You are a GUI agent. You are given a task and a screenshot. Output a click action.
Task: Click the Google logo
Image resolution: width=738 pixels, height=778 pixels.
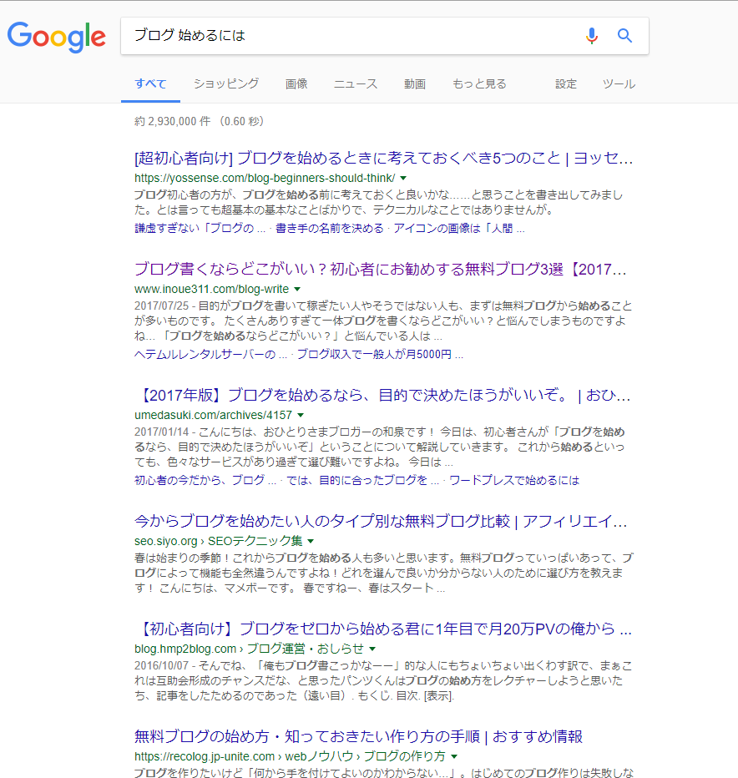point(57,37)
